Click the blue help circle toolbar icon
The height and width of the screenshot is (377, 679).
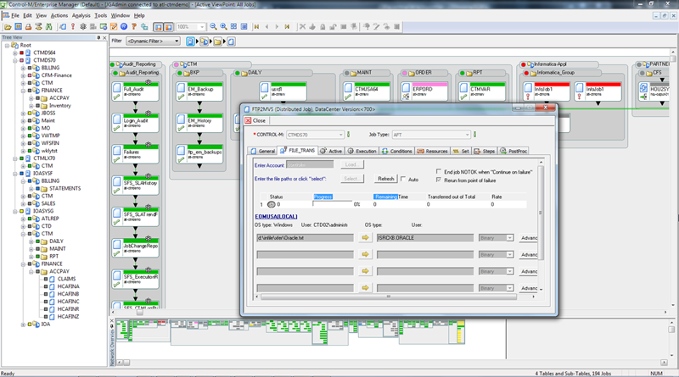tap(124, 27)
